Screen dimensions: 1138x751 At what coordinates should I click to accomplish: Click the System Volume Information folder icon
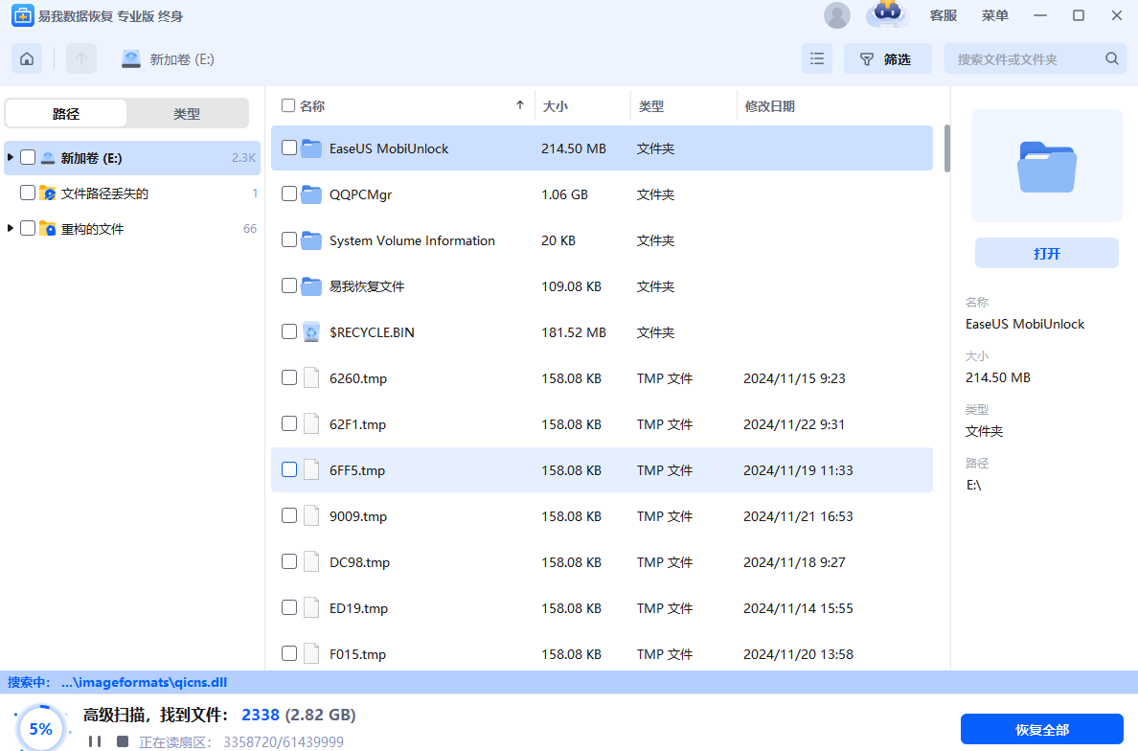pyautogui.click(x=311, y=240)
